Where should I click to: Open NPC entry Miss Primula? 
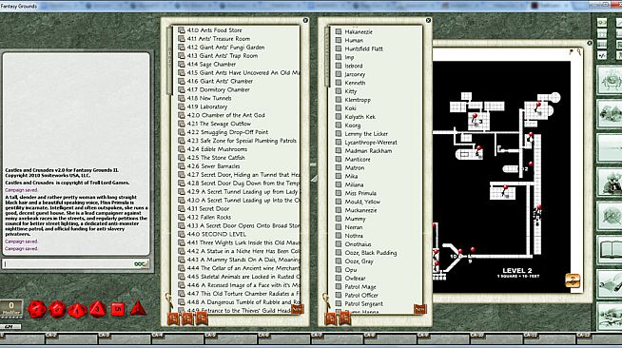click(360, 193)
